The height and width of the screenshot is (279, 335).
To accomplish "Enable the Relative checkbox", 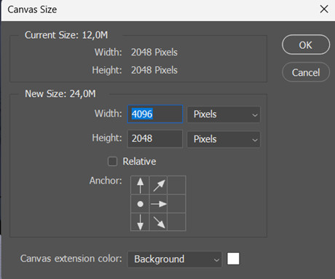I will click(112, 162).
